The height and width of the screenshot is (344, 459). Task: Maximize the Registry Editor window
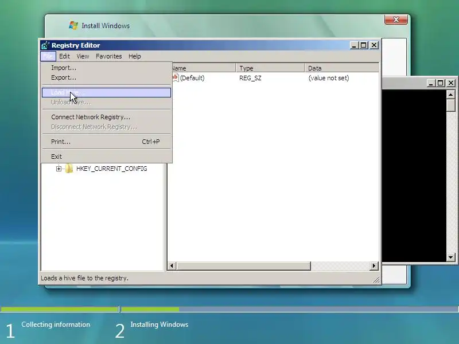pos(364,45)
